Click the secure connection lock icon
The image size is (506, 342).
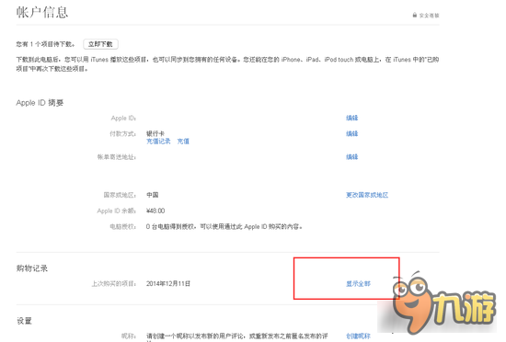tap(415, 15)
